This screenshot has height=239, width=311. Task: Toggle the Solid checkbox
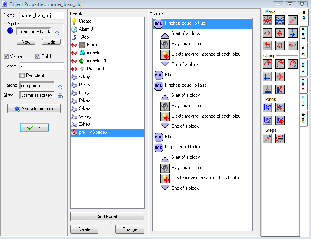tap(38, 56)
